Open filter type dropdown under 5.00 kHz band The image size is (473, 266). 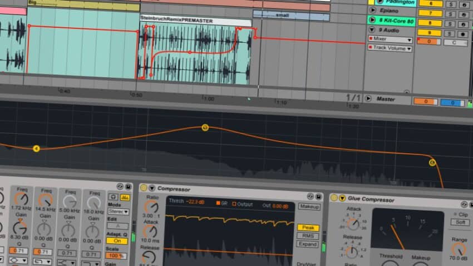(x=66, y=262)
